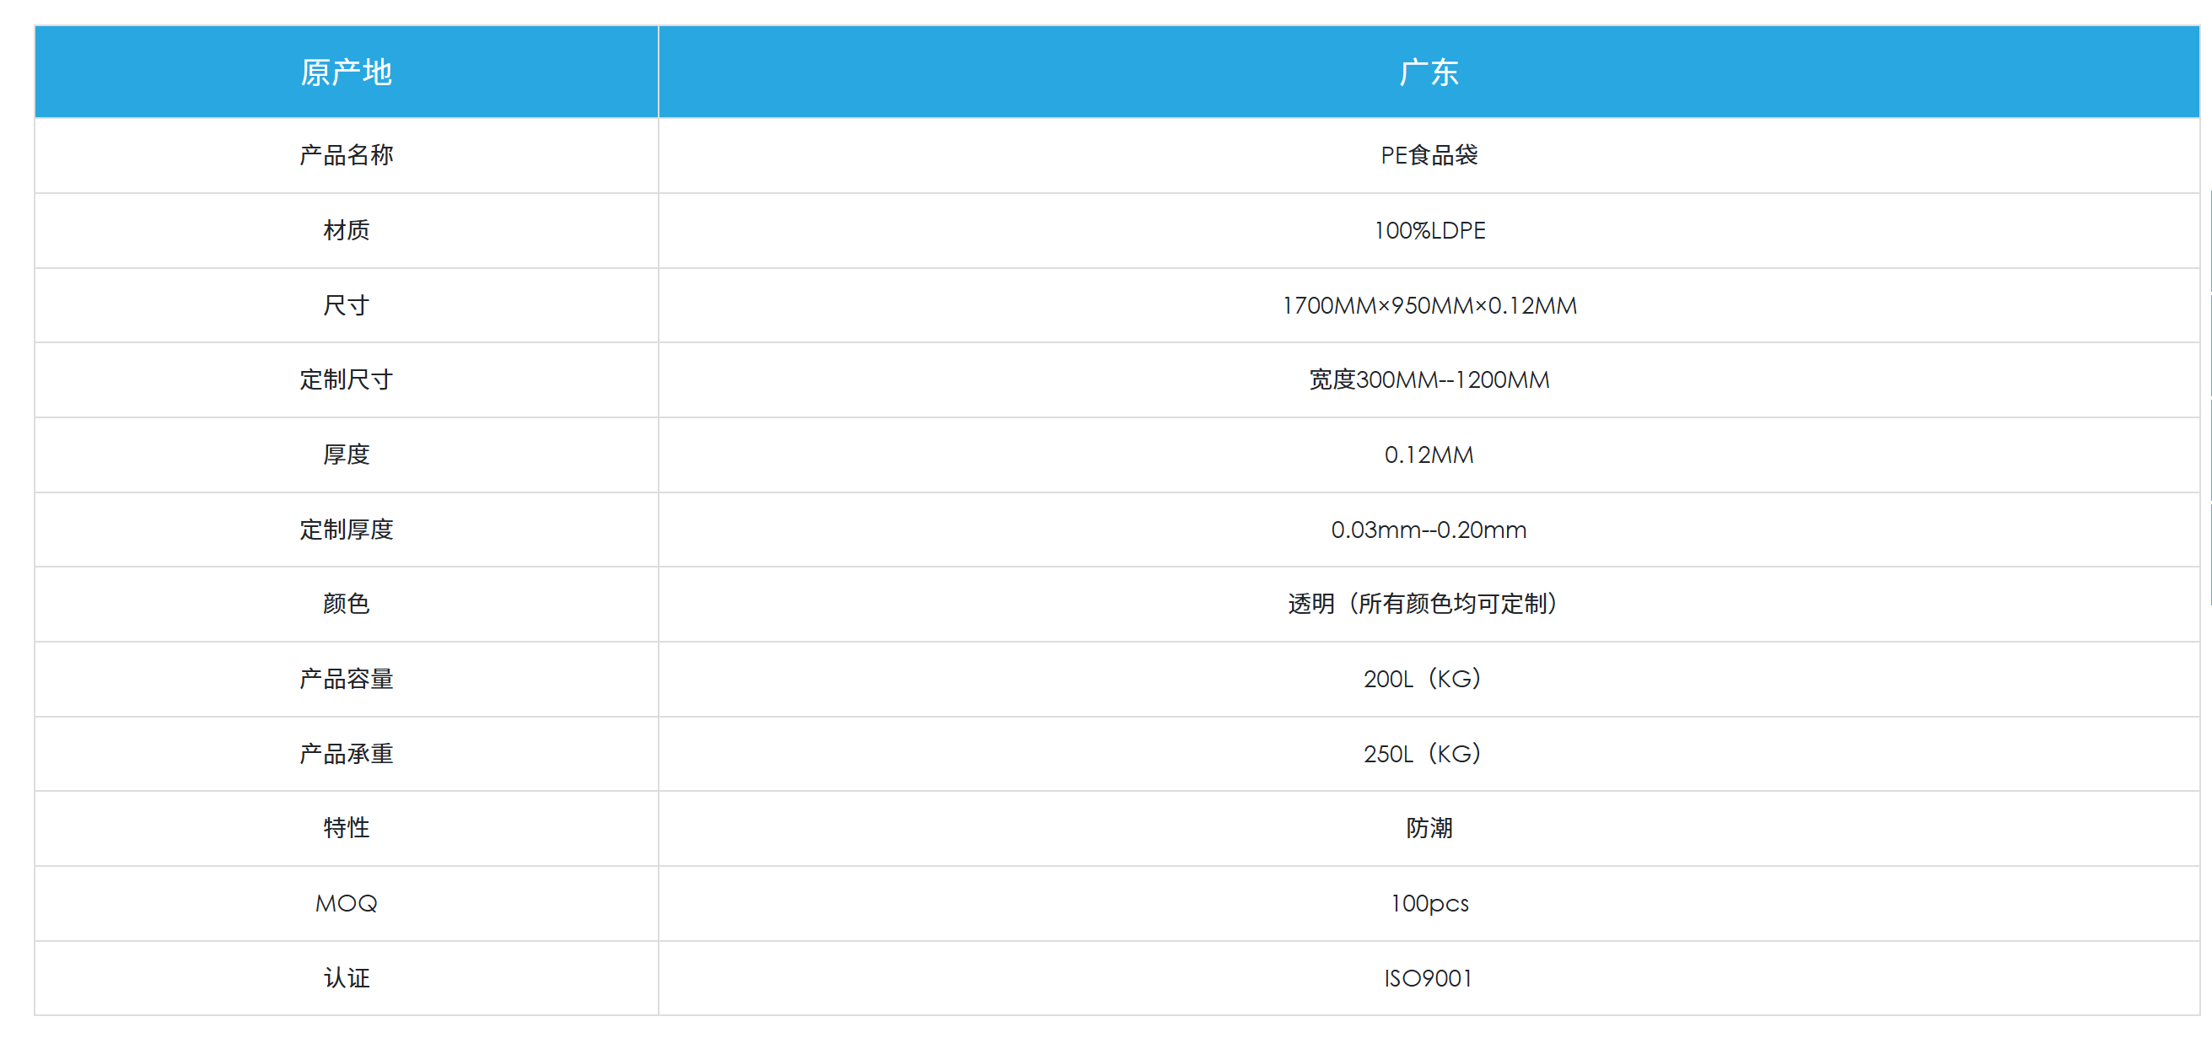Click the 防潮 feature value

1429,828
